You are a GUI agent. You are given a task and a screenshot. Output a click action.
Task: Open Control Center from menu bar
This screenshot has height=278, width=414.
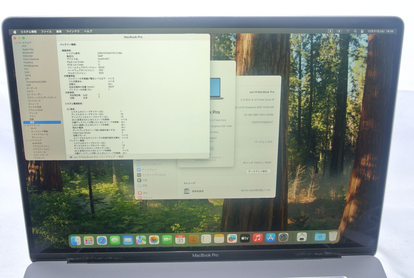pos(362,31)
